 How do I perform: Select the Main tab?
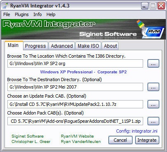[x=14, y=45]
